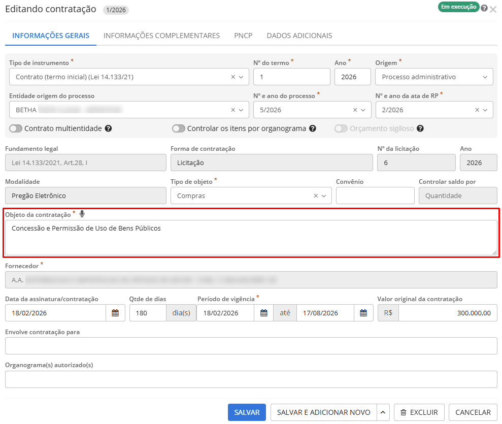Open calendar for vigência start date
This screenshot has width=502, height=424.
coord(263,313)
